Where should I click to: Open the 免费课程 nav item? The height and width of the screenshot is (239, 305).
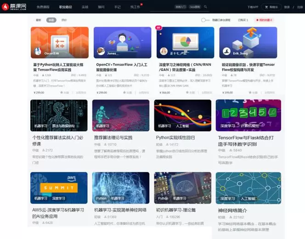(x=43, y=7)
